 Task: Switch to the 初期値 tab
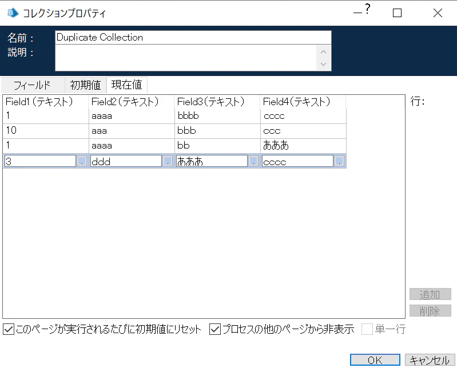click(85, 85)
